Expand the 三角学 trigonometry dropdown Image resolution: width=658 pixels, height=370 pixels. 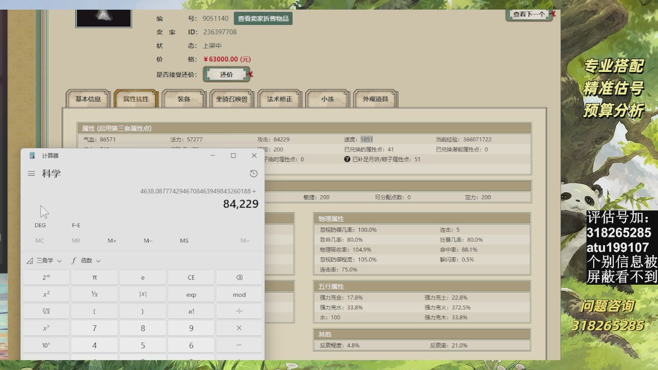click(45, 261)
